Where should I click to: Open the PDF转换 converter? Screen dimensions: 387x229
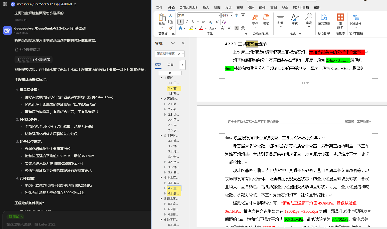(355, 20)
